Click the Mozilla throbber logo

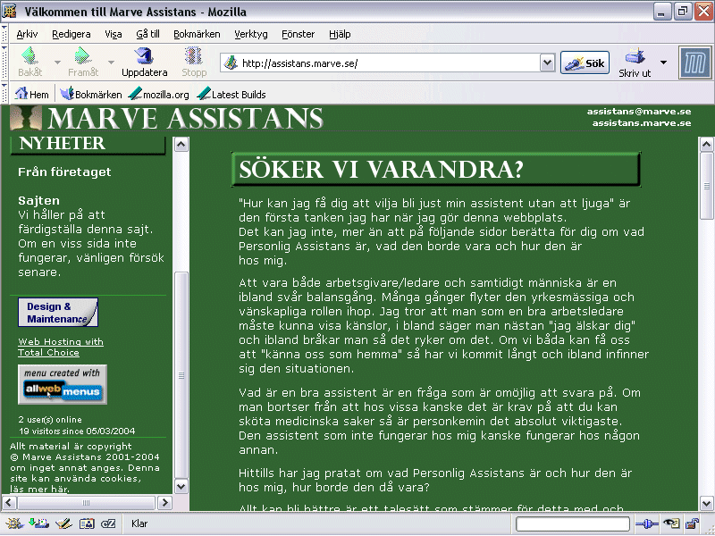point(694,63)
